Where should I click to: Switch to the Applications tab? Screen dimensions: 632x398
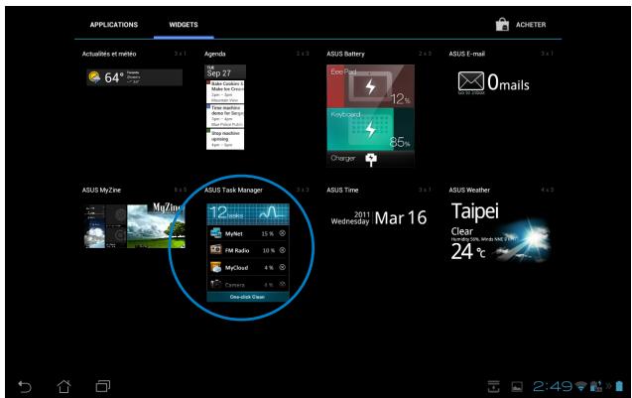pyautogui.click(x=114, y=25)
